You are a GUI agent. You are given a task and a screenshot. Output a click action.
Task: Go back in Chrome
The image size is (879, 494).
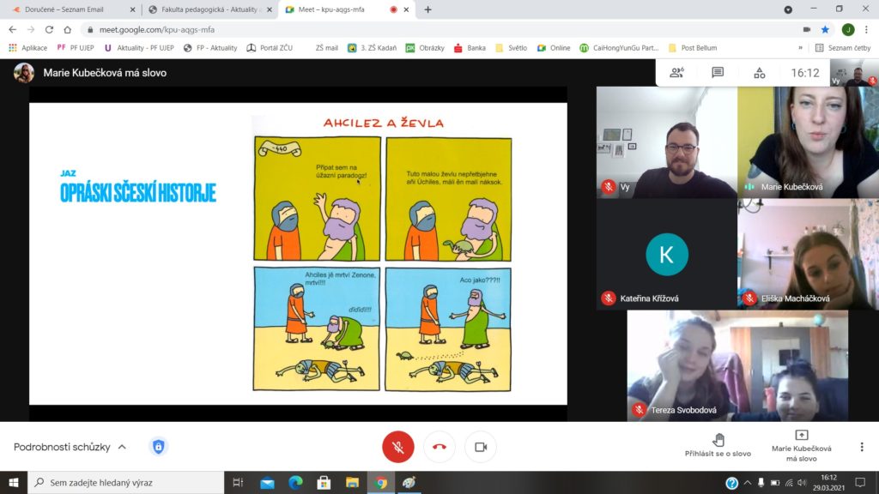12,30
